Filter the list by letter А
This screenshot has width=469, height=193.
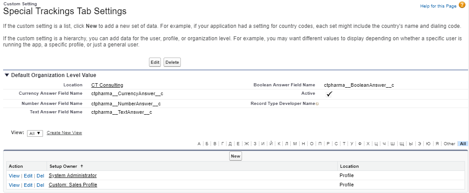tap(199, 144)
